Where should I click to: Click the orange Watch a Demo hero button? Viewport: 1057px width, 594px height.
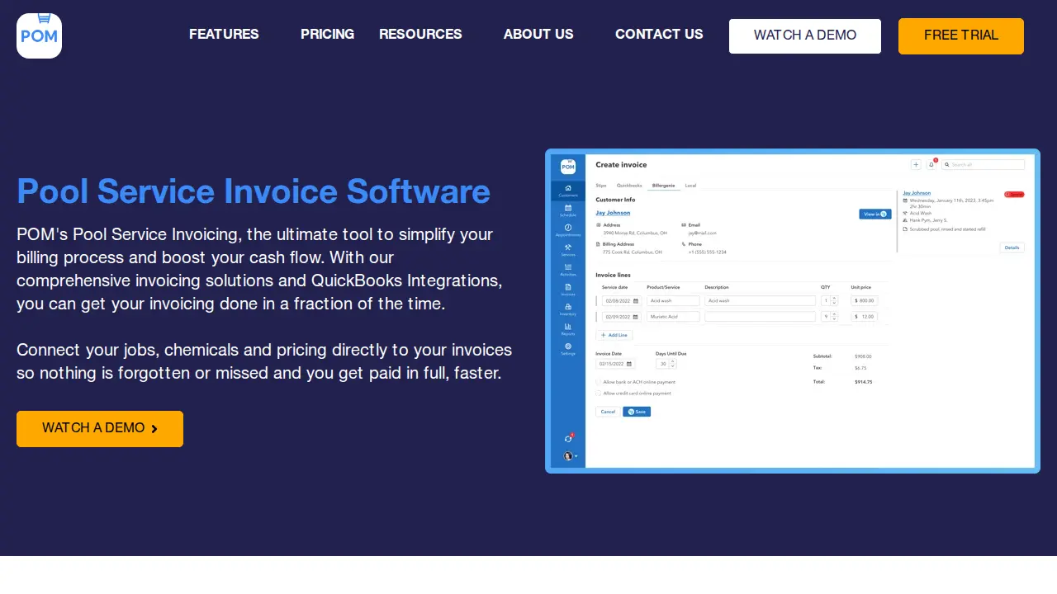(100, 429)
